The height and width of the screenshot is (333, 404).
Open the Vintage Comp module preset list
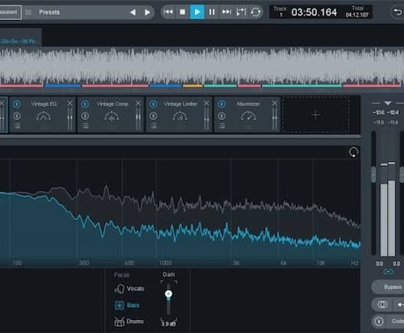pyautogui.click(x=85, y=126)
